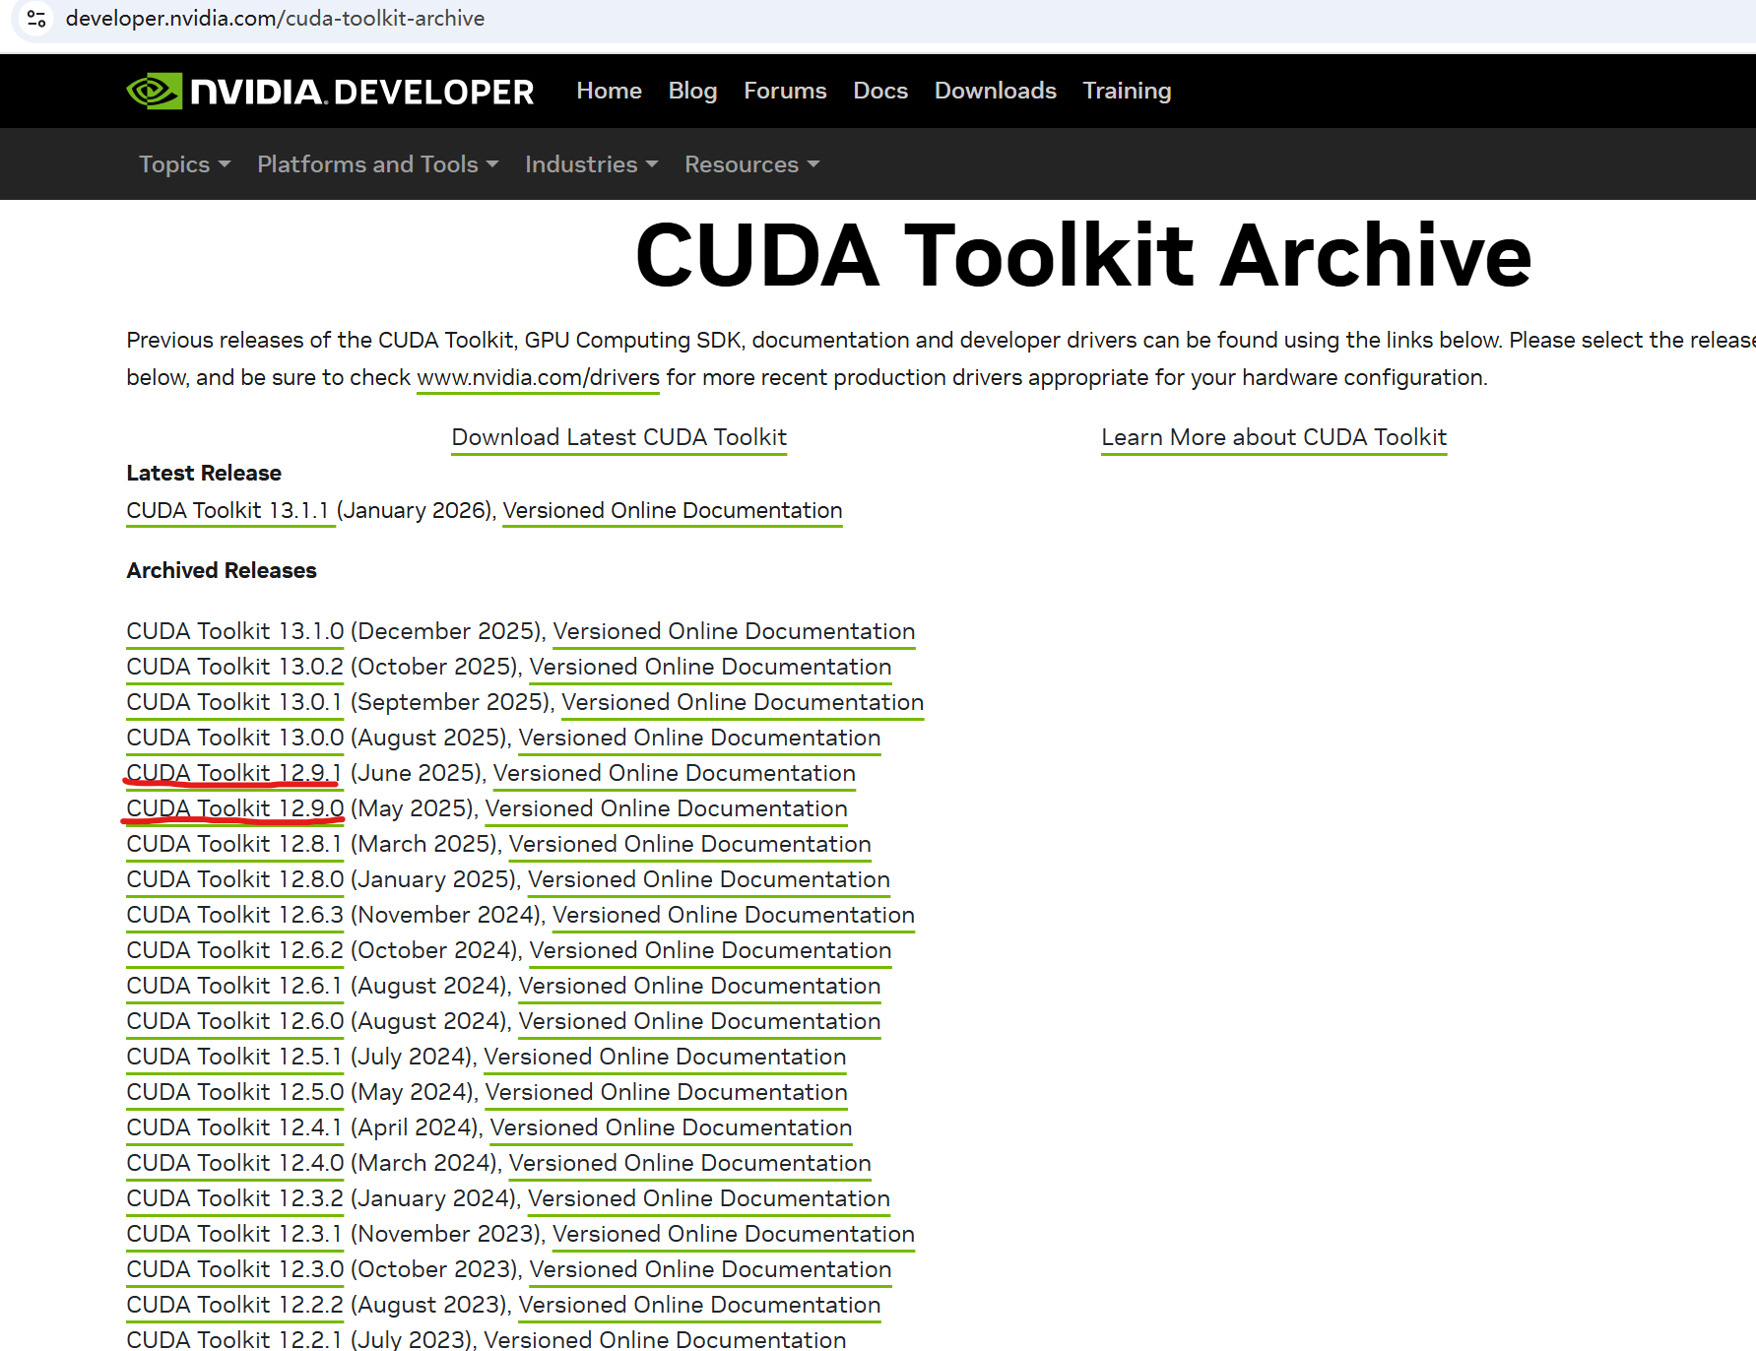Open CUDA Toolkit 12.8.1 link
The width and height of the screenshot is (1756, 1351).
234,844
